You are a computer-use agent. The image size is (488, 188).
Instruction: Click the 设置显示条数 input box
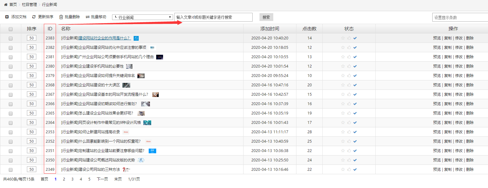(460, 18)
